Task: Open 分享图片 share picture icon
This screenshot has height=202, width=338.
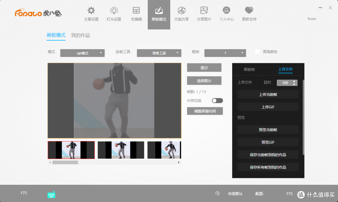Action: tap(204, 10)
